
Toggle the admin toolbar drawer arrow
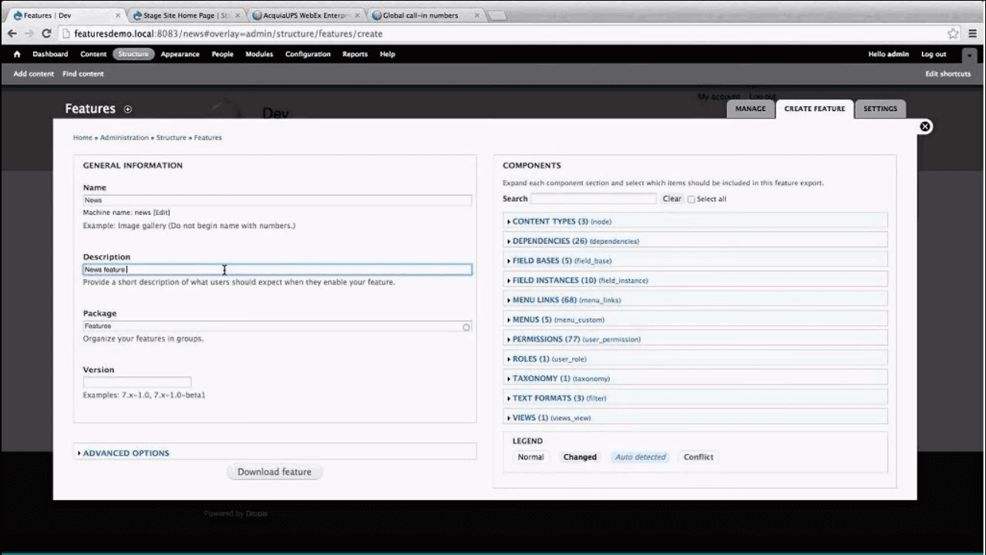[x=969, y=55]
